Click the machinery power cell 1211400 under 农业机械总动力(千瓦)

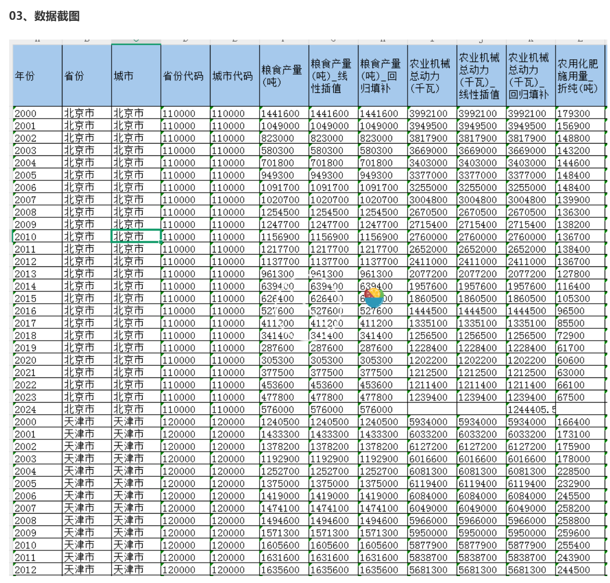433,384
